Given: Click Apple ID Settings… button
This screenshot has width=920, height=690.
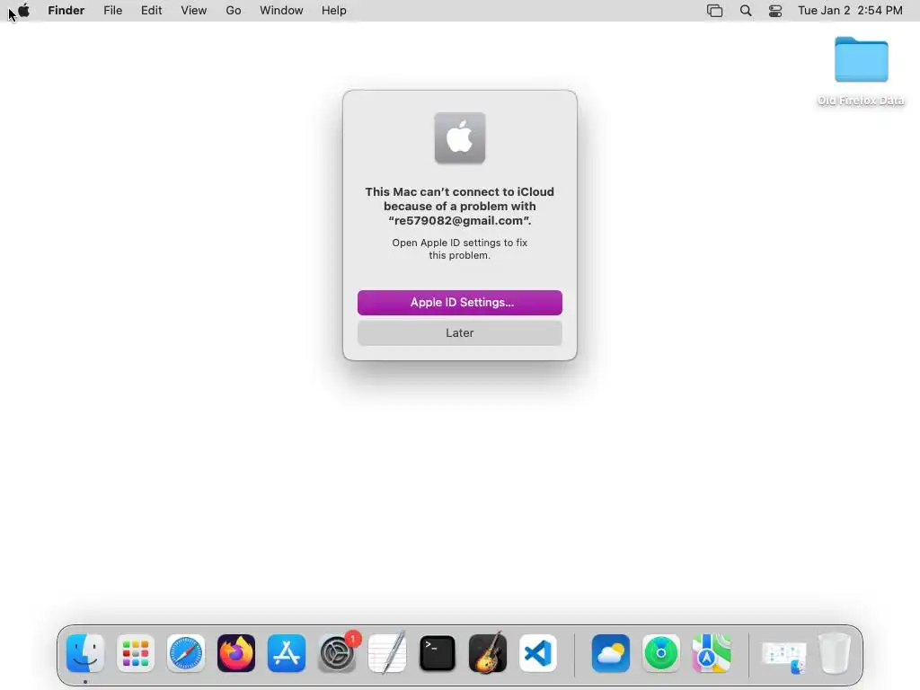Looking at the screenshot, I should click(x=460, y=303).
